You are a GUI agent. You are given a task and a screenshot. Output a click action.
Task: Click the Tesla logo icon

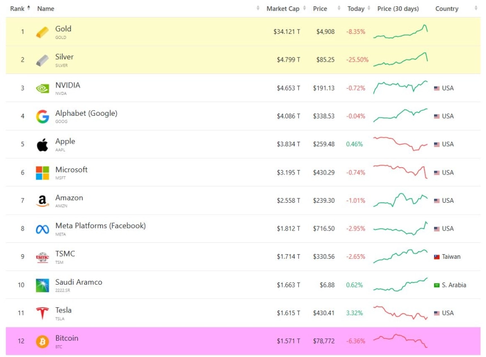point(42,313)
